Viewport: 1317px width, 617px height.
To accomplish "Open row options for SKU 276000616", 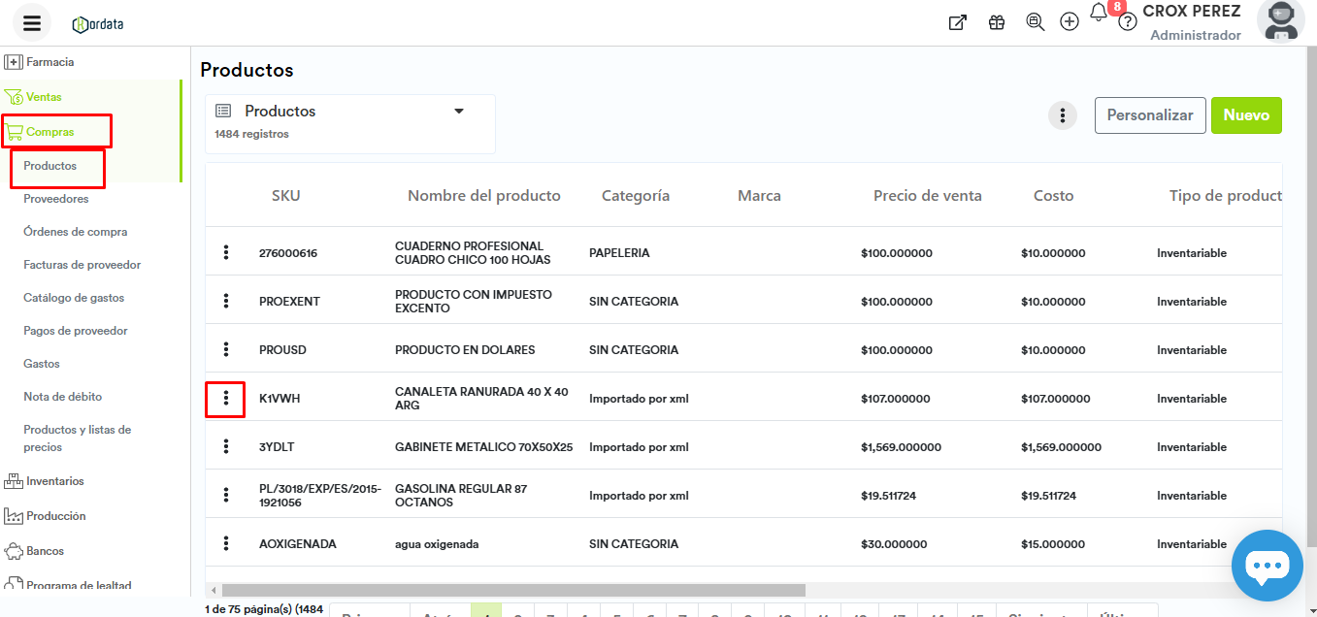I will click(225, 253).
